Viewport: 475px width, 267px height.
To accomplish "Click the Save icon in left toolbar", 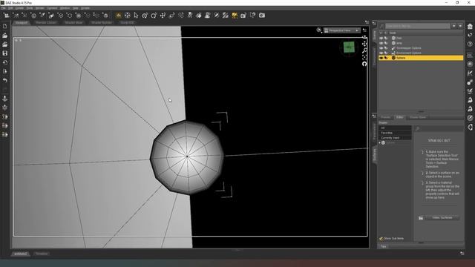I will point(5,53).
